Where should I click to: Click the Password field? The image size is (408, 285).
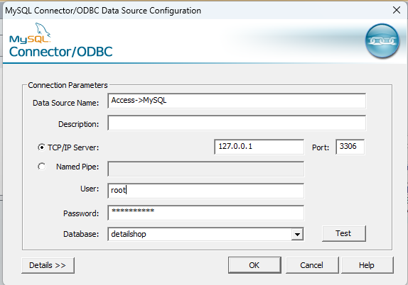[205, 213]
